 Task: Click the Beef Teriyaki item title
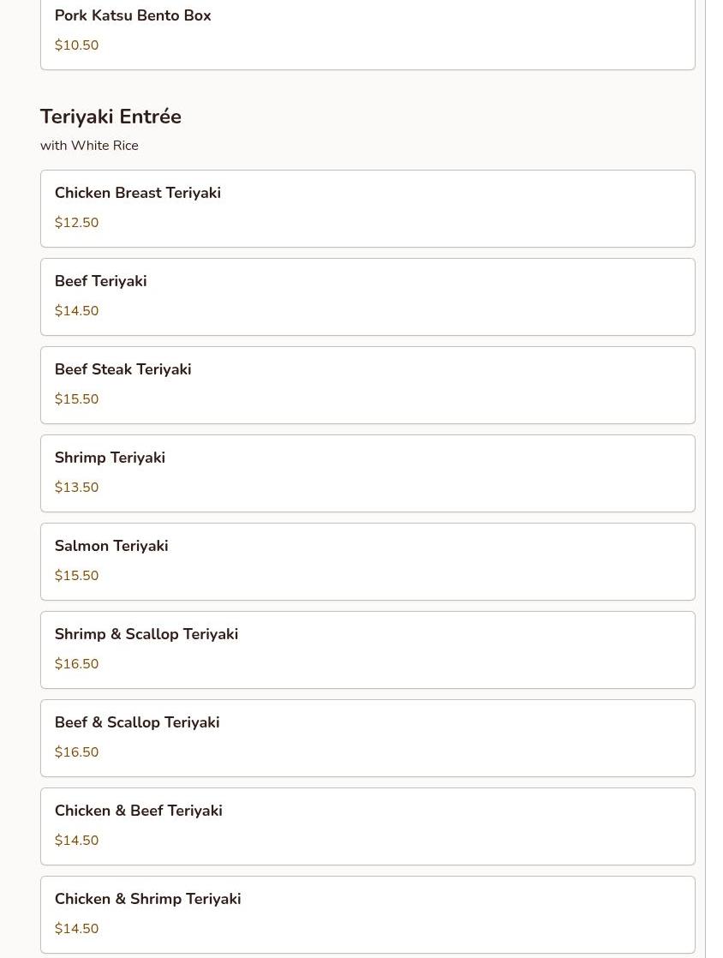[x=101, y=282]
